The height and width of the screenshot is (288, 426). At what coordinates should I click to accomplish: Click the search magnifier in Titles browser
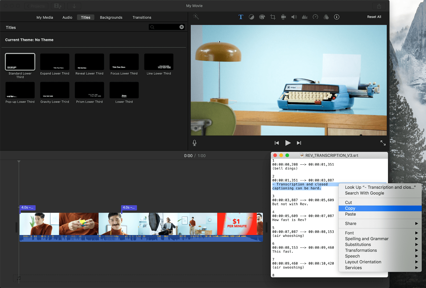point(152,27)
